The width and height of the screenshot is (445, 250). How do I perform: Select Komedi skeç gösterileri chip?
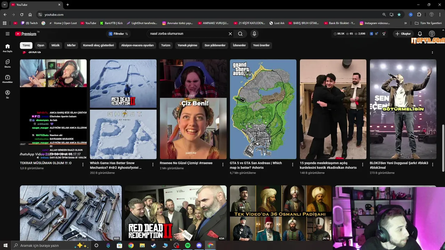pos(98,45)
